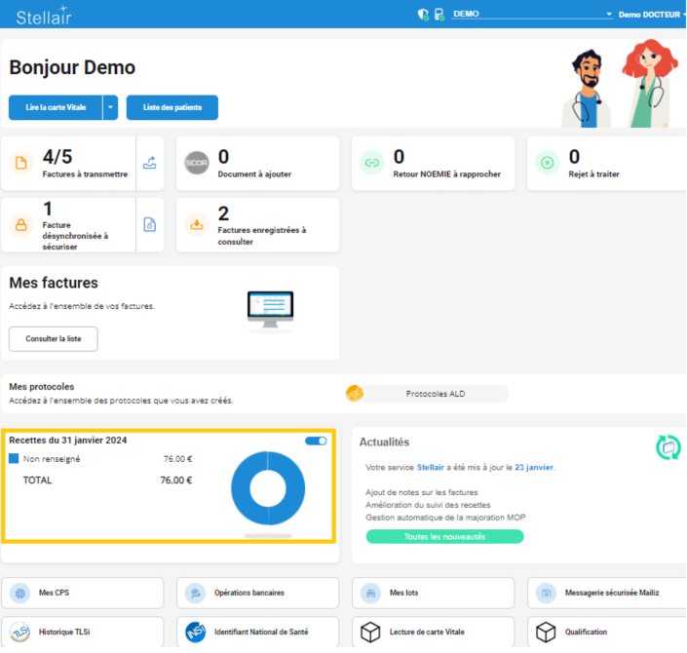Click the secure desynchronized invoice lock icon
Viewport: 687px width, 653px height.
pyautogui.click(x=149, y=225)
